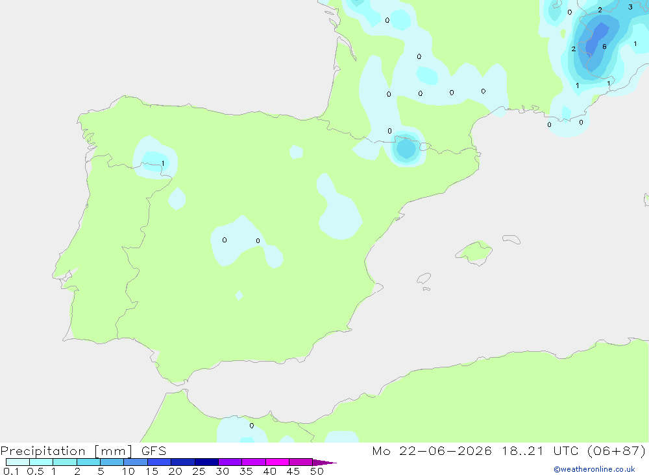
Task: Click the '0' value over Morocco
Action: tap(252, 426)
